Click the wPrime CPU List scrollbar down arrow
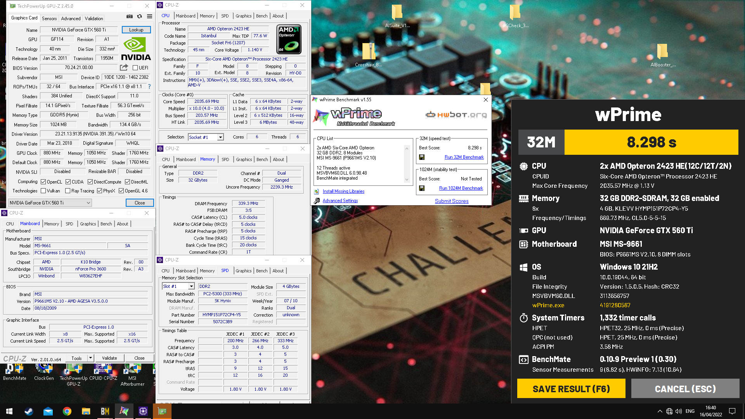The height and width of the screenshot is (419, 745). (407, 180)
